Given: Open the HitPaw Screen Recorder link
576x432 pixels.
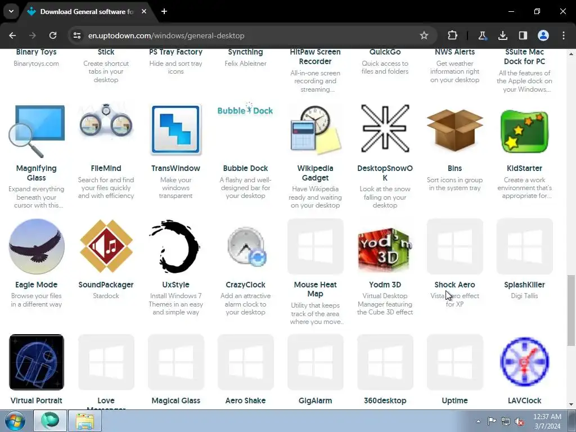Looking at the screenshot, I should pos(315,57).
